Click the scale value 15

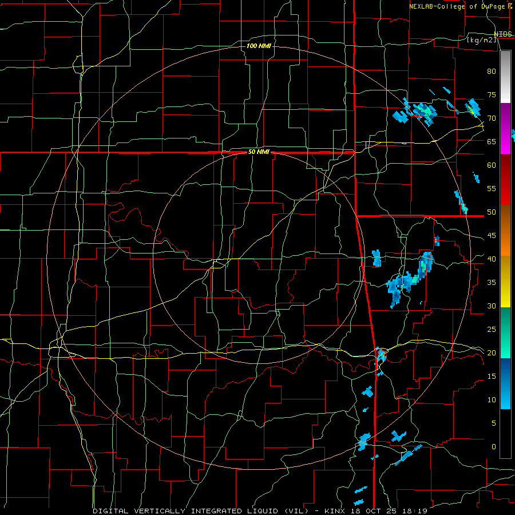(492, 377)
